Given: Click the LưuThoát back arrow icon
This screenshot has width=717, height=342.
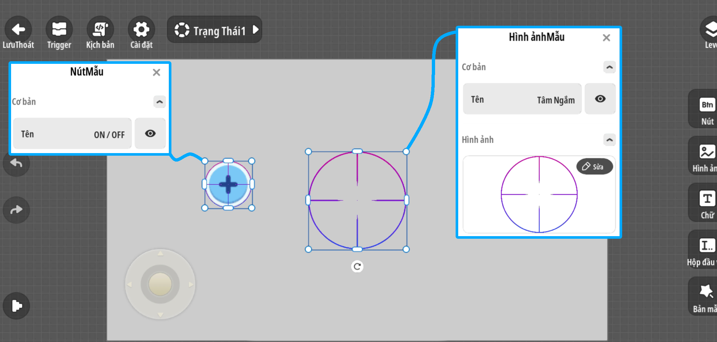Looking at the screenshot, I should 18,30.
